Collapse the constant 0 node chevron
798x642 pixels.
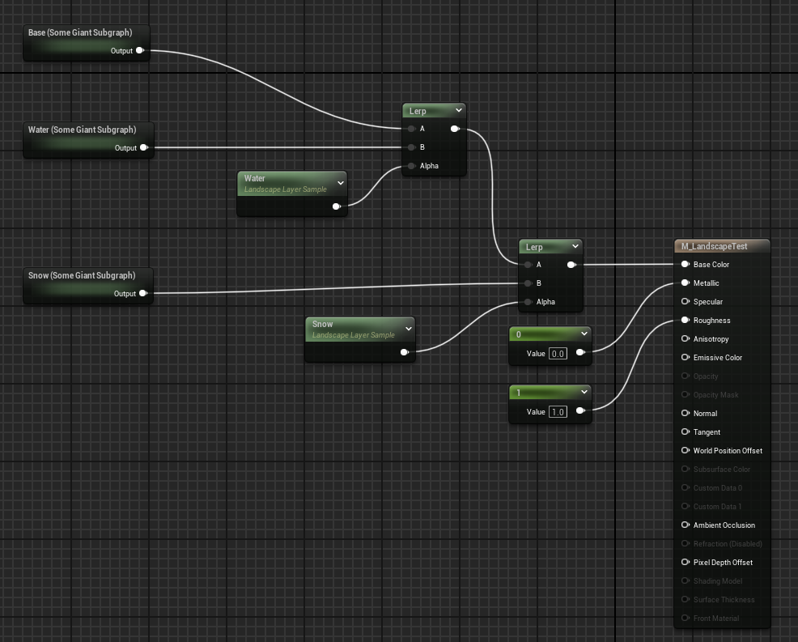(584, 334)
